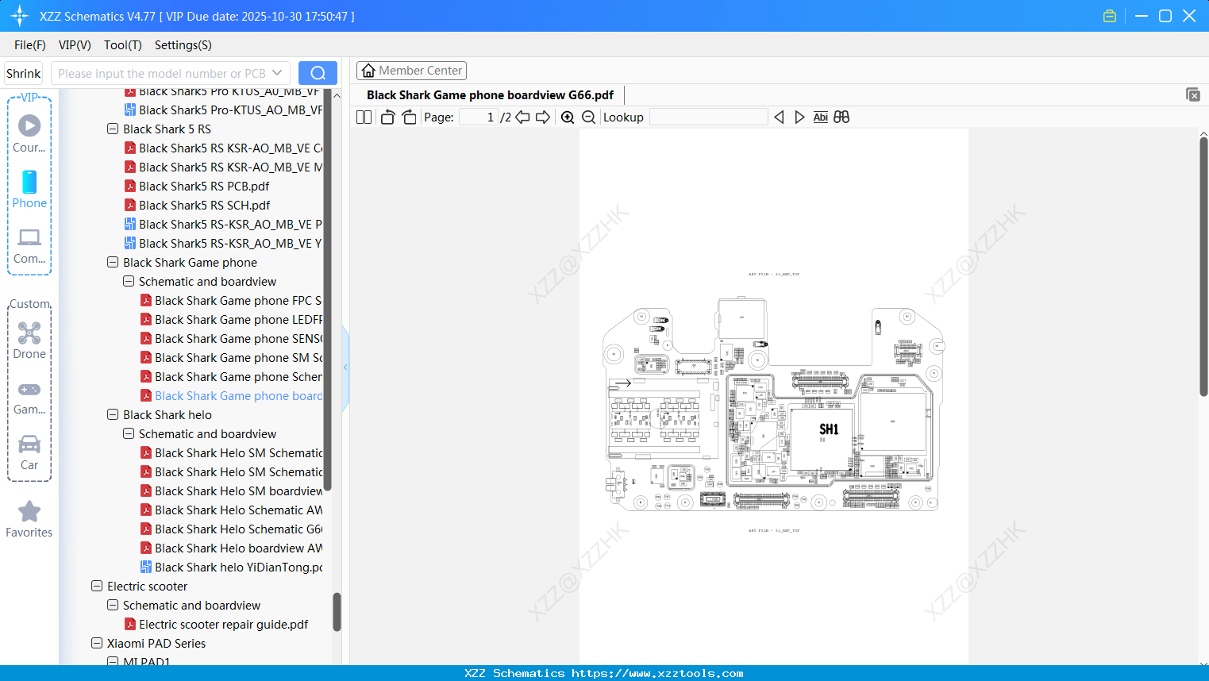This screenshot has width=1209, height=681.
Task: Collapse the Black Shark Game phone node
Action: pos(113,263)
